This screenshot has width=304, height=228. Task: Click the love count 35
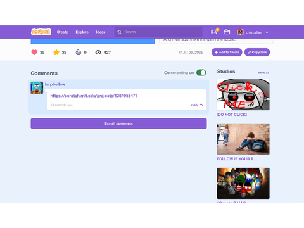coord(42,53)
